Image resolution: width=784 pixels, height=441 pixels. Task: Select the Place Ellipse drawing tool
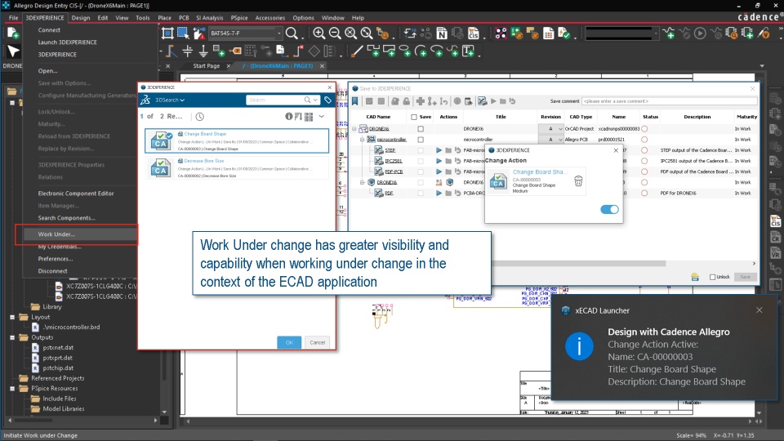[x=405, y=51]
